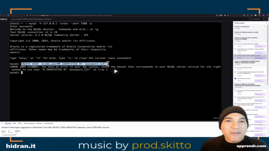This screenshot has height=151, width=269.
Task: Open the Q&A tab
Action: click(14, 123)
